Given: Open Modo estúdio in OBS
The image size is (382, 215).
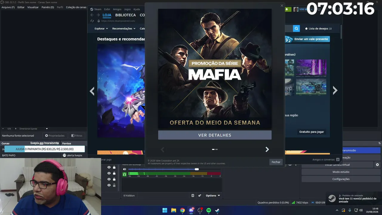Looking at the screenshot, I should coord(341,172).
